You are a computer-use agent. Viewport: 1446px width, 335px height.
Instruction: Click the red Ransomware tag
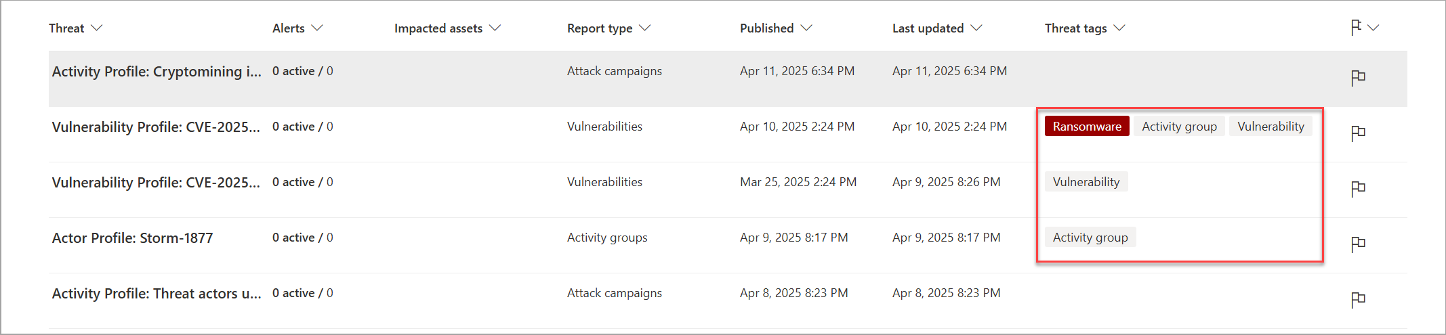(x=1087, y=127)
